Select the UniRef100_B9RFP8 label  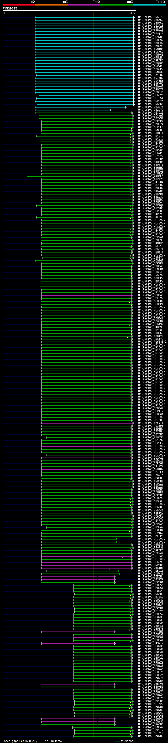coord(151,61)
